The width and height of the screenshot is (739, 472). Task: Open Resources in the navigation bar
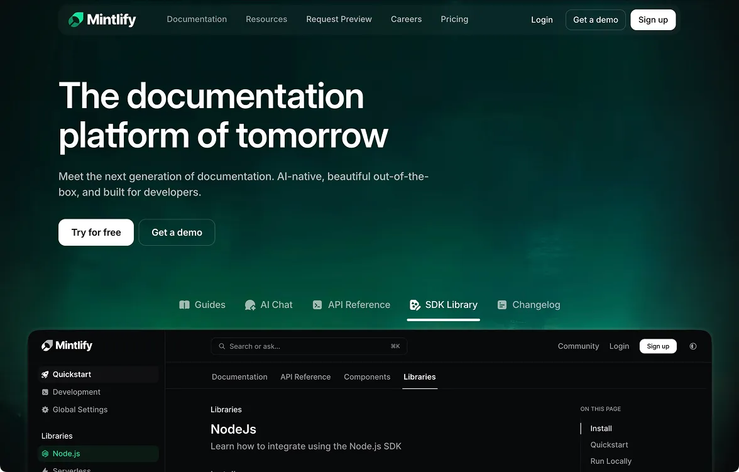[266, 19]
